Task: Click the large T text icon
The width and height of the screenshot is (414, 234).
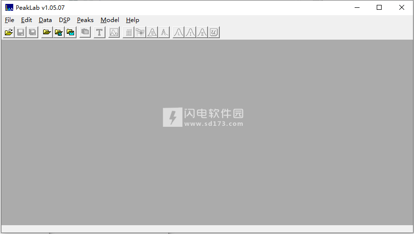Action: tap(99, 32)
